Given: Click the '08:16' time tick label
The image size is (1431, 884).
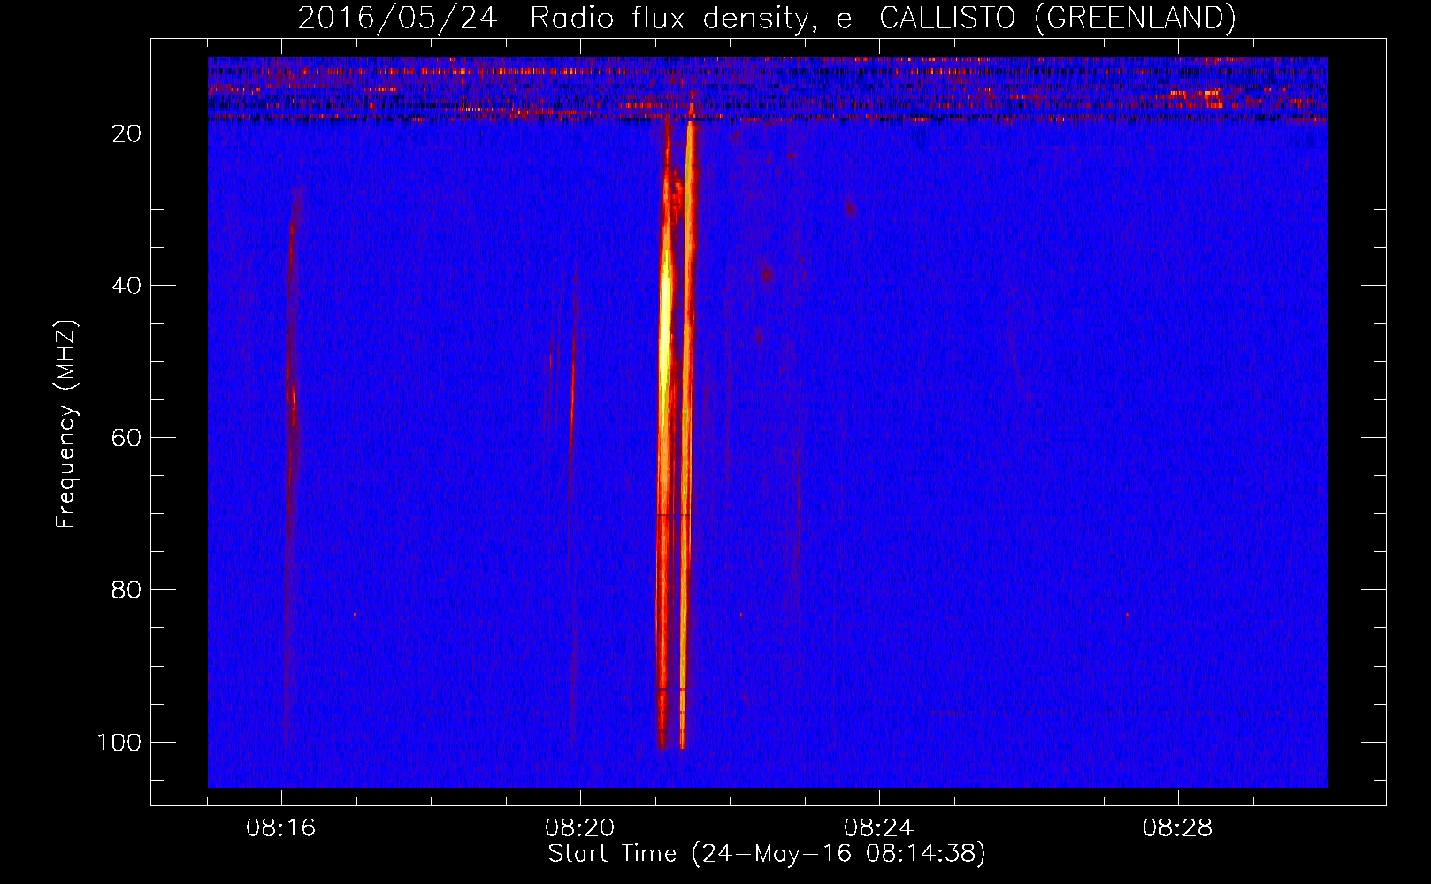Looking at the screenshot, I should [281, 828].
